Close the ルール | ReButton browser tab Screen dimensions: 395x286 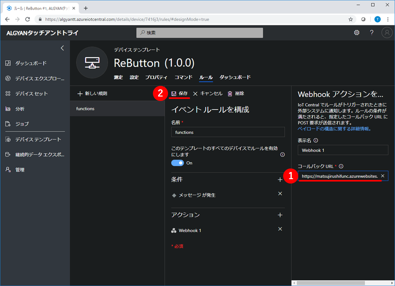click(74, 8)
